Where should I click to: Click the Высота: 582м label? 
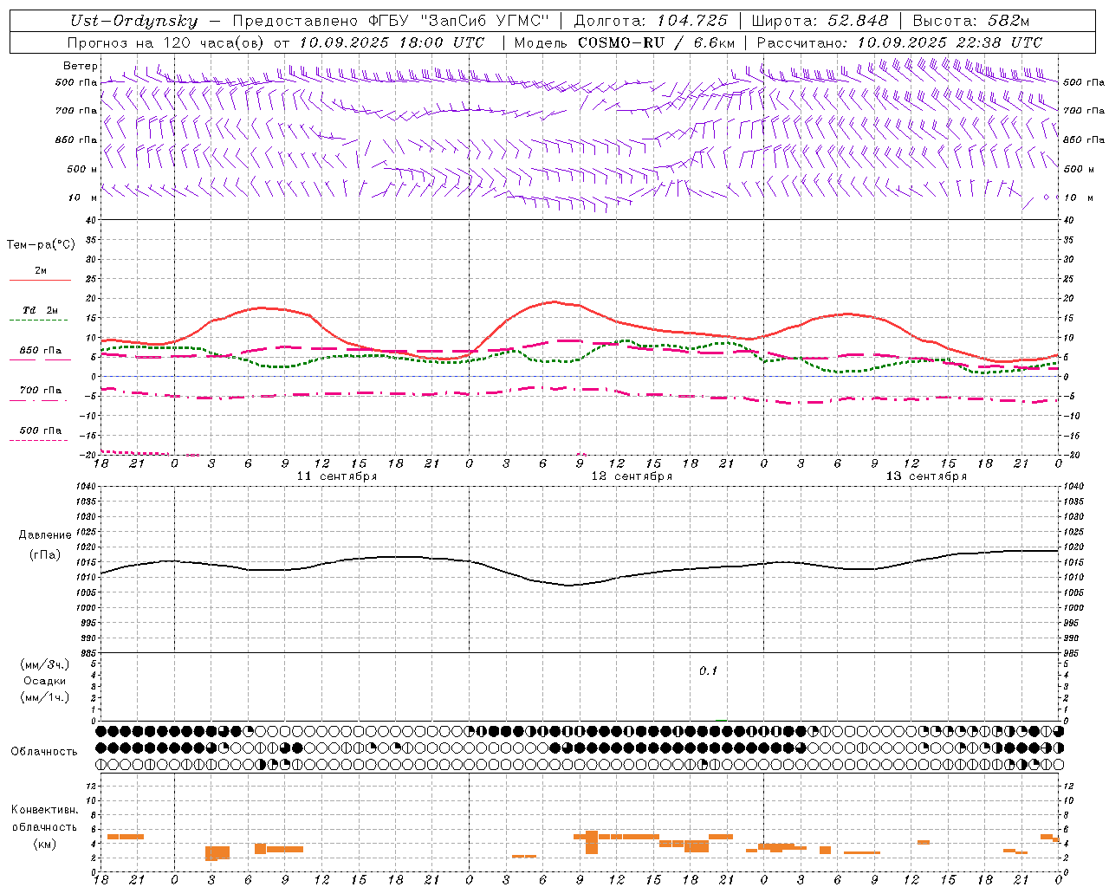tap(971, 21)
